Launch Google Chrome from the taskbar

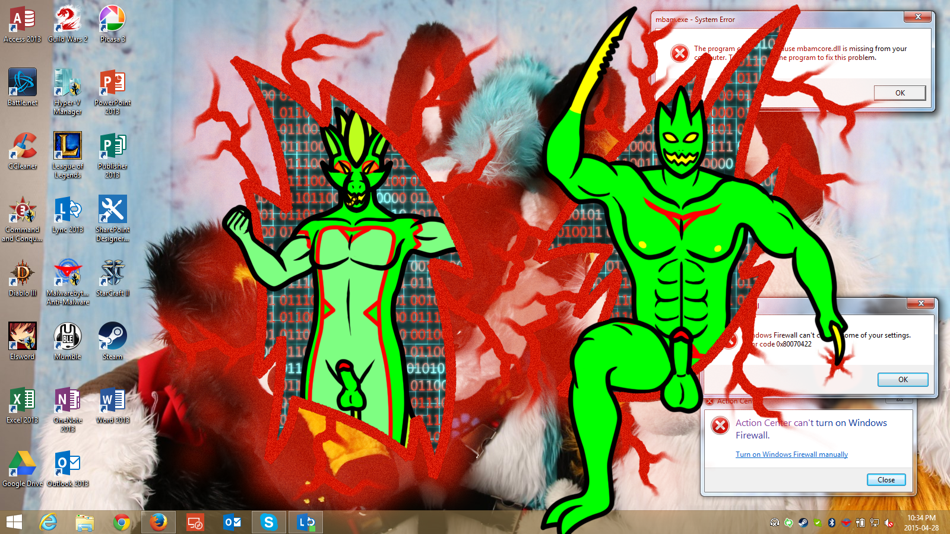click(122, 522)
